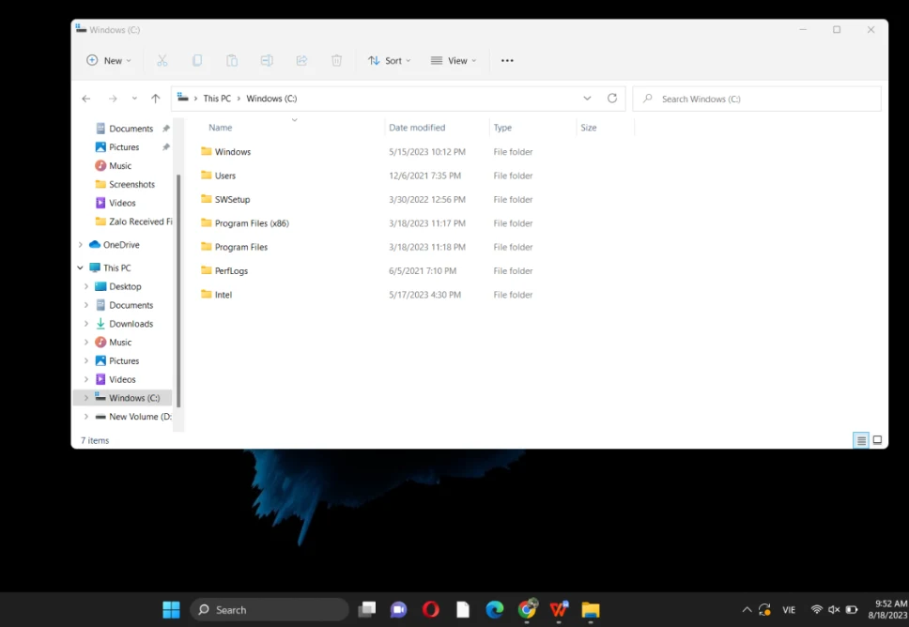
Task: Select Downloads under This PC
Action: (131, 323)
